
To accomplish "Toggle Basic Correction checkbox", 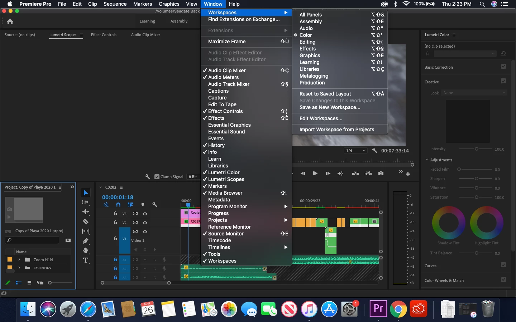I will click(503, 67).
